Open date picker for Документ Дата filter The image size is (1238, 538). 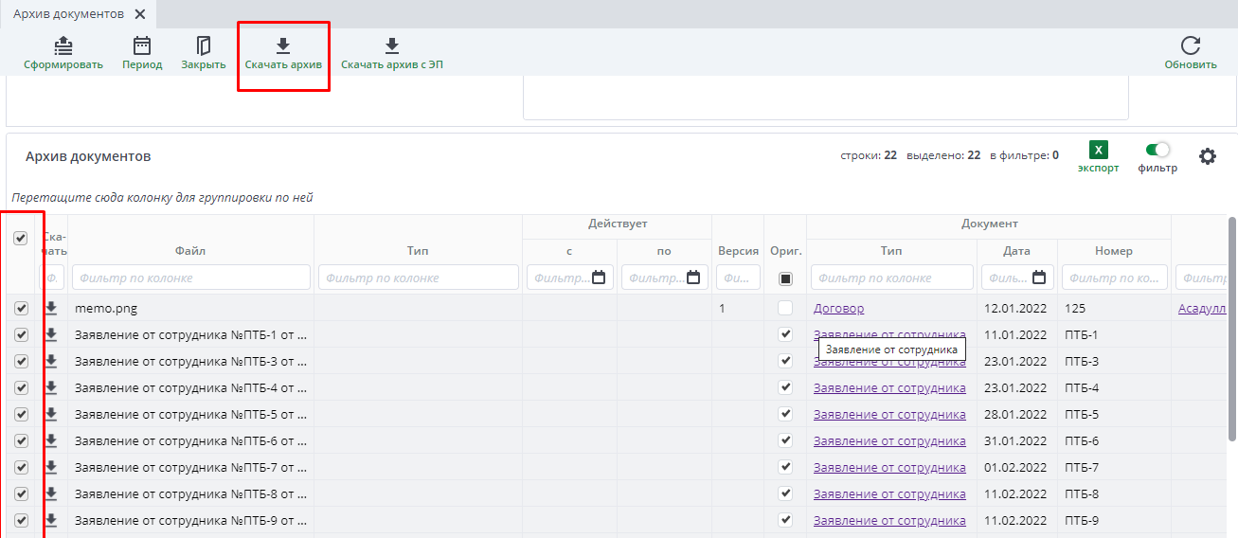(x=1038, y=278)
